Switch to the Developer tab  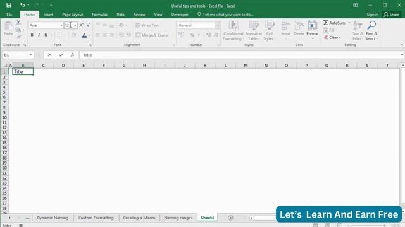180,15
